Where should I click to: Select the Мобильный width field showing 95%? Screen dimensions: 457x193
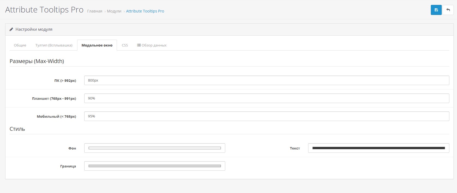pyautogui.click(x=266, y=116)
